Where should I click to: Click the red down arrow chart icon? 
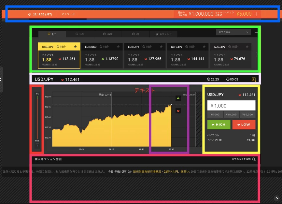coord(178,111)
